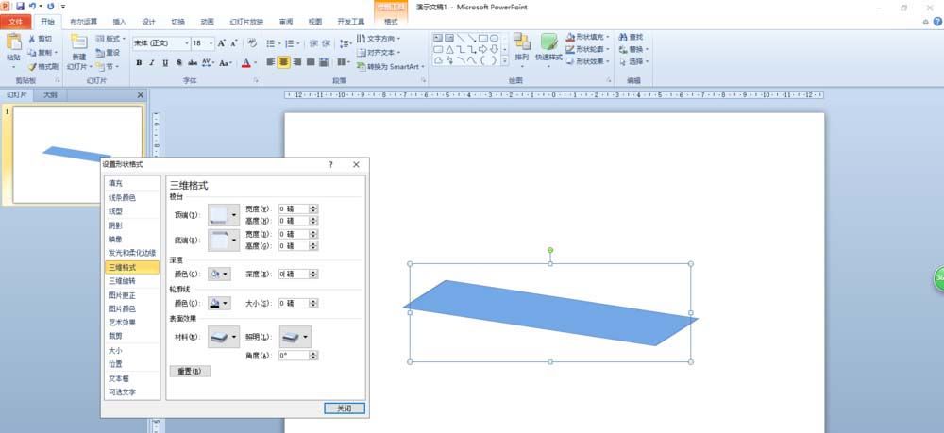Switch to the Design (设计) ribbon tab
Screen dimensions: 944x433
point(149,22)
